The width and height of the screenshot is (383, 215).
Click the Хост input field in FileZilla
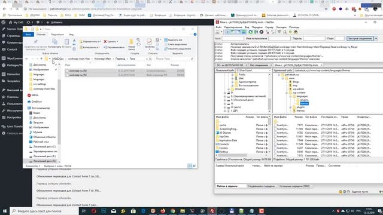(x=233, y=38)
